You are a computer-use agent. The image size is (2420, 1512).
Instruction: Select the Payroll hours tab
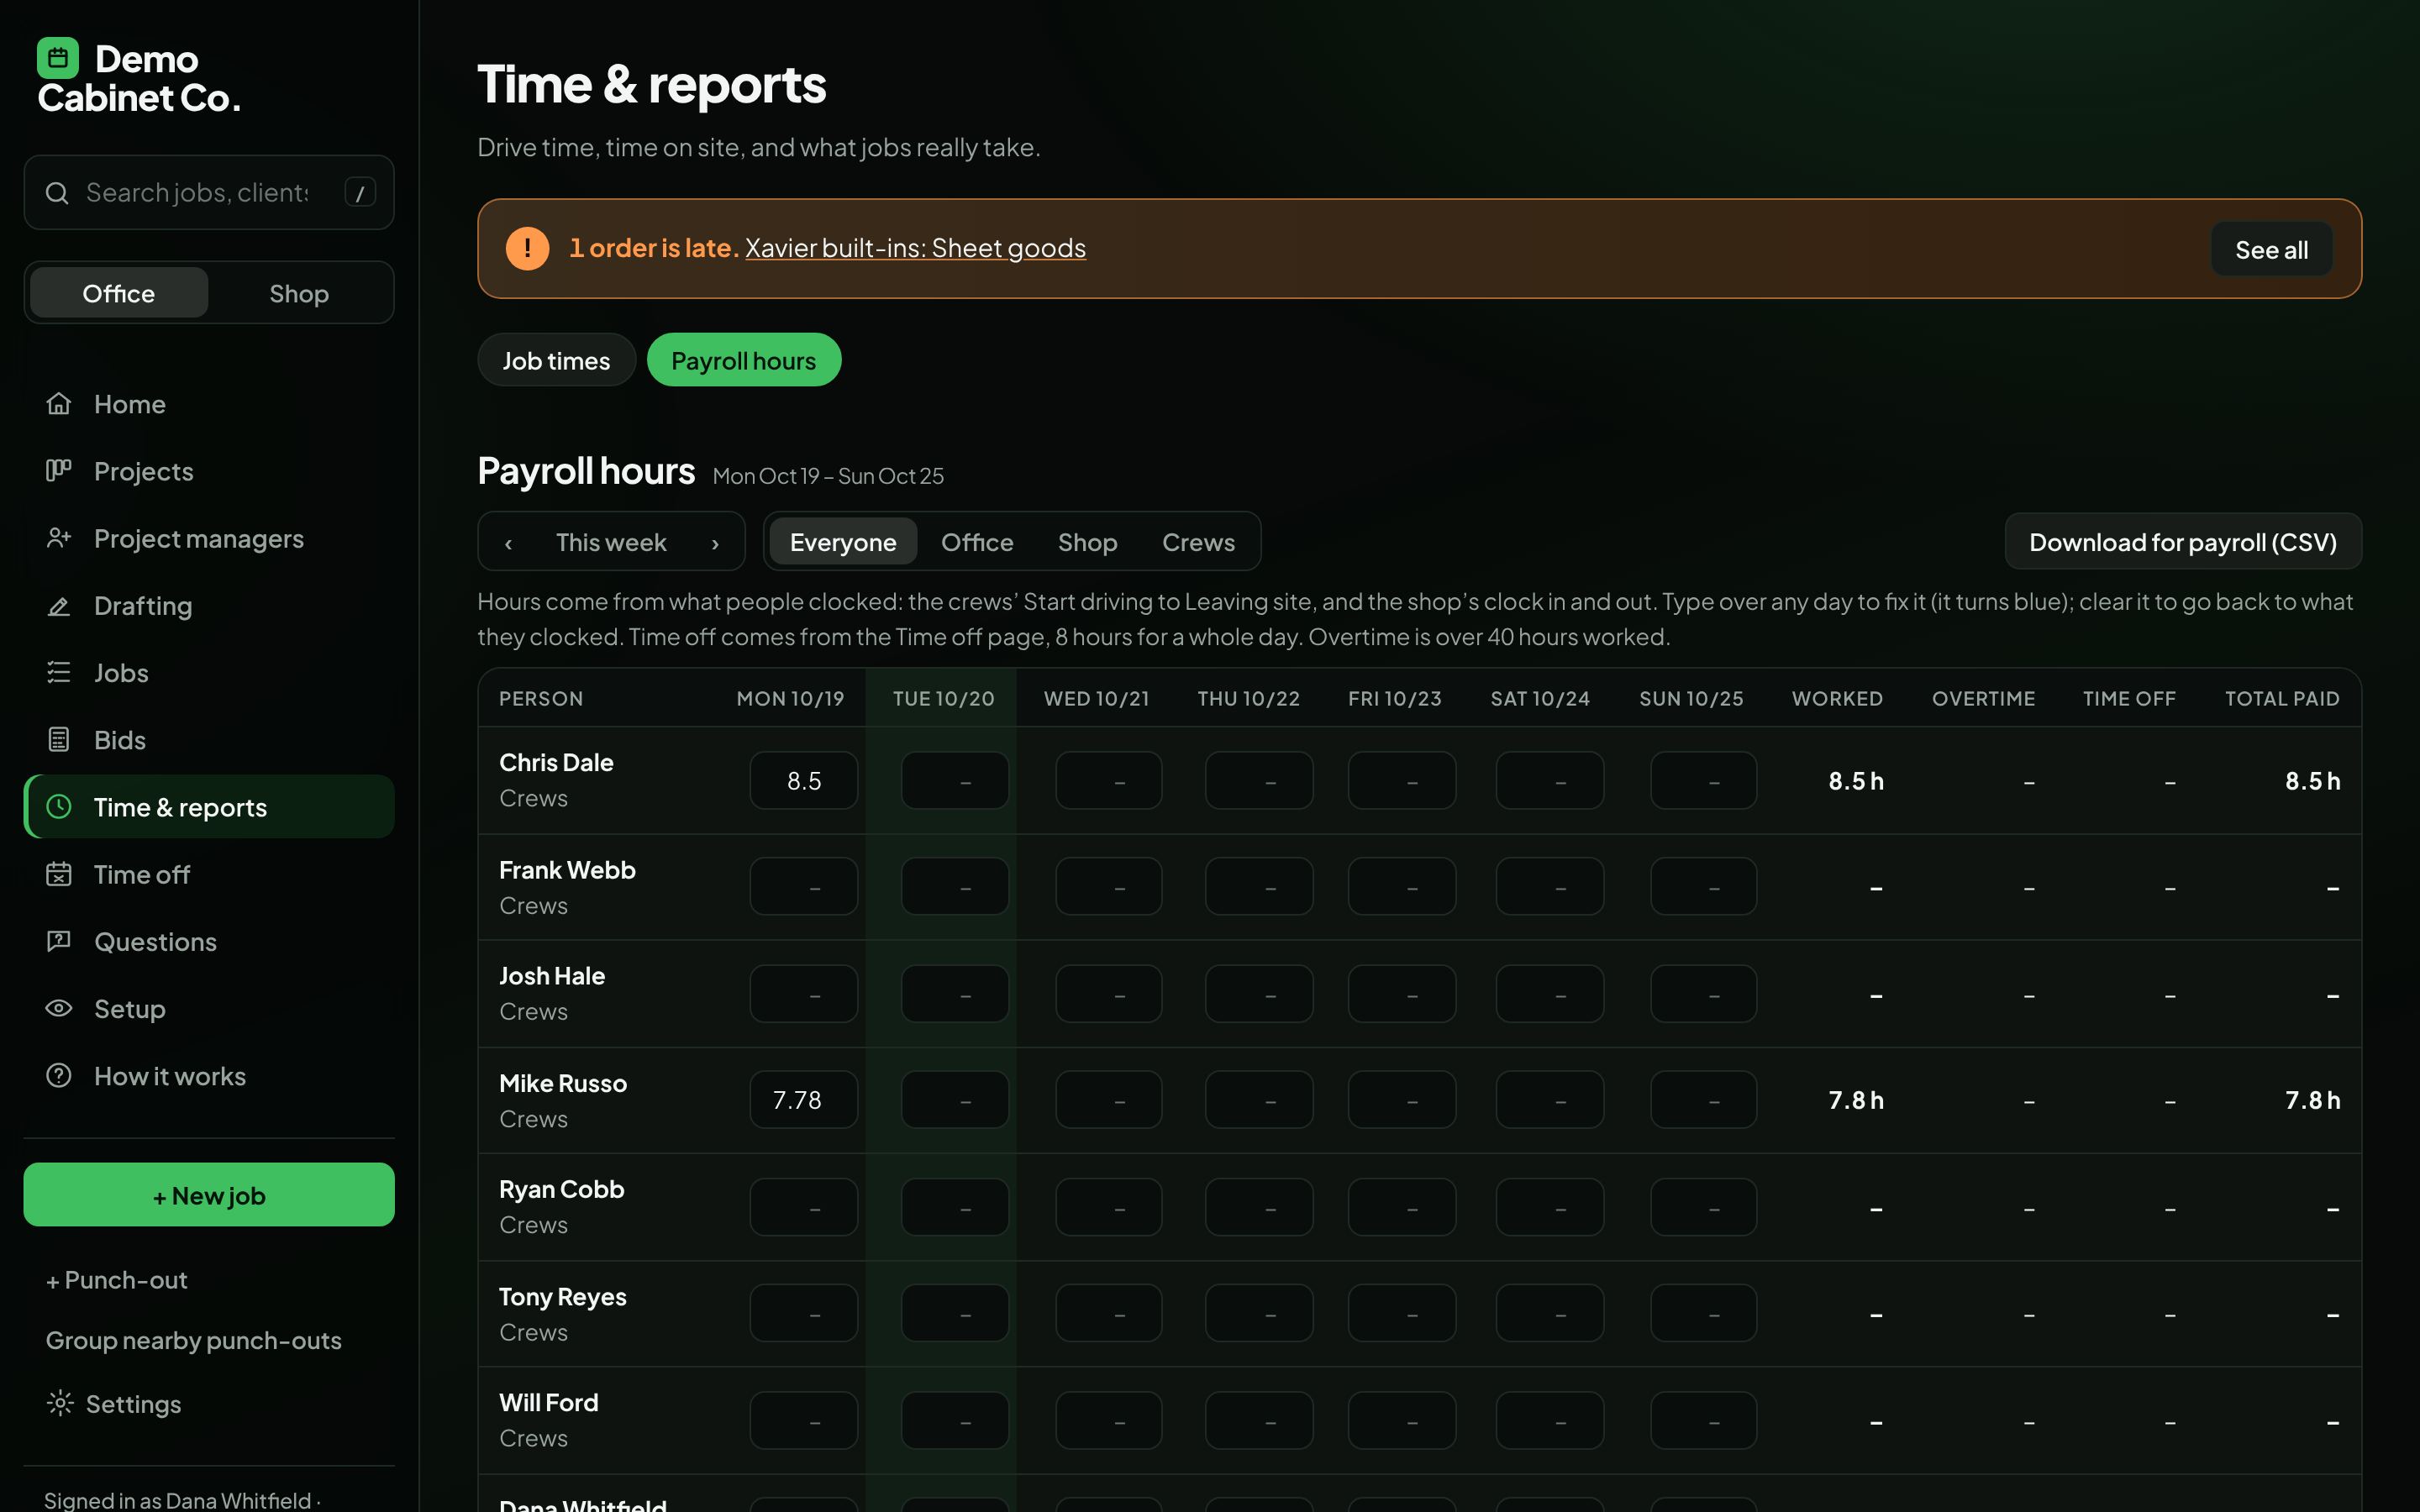click(744, 360)
